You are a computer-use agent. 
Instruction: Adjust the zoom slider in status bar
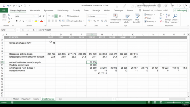174,103
